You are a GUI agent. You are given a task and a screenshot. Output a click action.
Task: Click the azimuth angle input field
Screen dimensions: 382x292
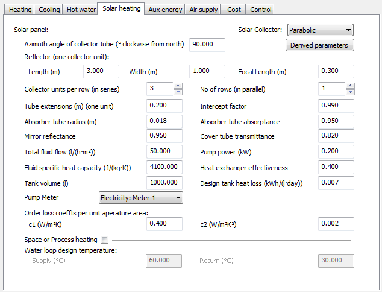coord(207,45)
